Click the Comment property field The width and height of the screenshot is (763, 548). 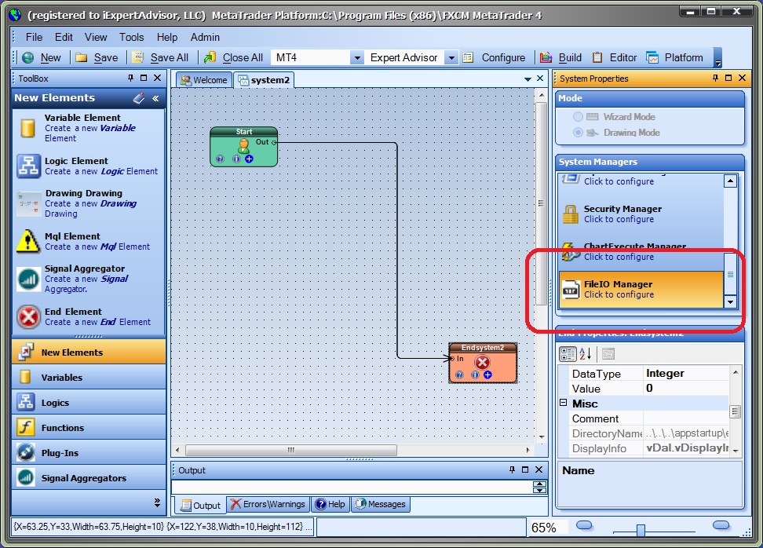(686, 418)
